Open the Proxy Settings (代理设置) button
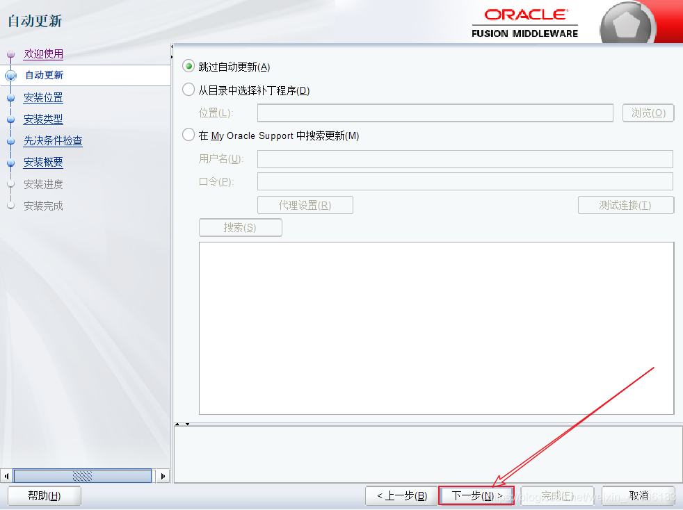Image resolution: width=683 pixels, height=510 pixels. click(305, 205)
